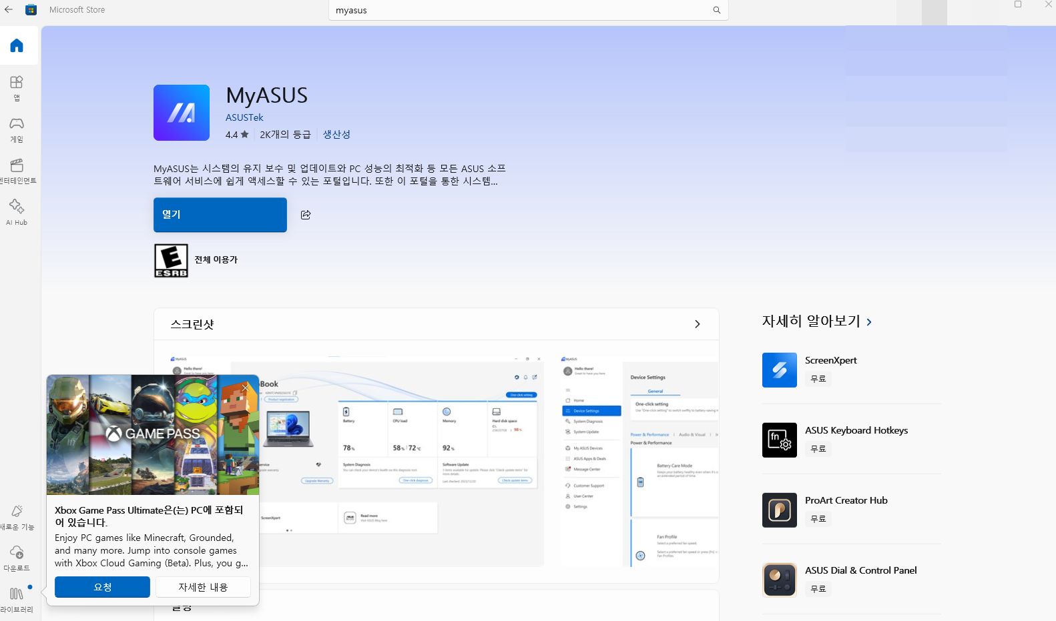Open the Games (게임) section in the sidebar
The height and width of the screenshot is (621, 1056).
(x=17, y=129)
